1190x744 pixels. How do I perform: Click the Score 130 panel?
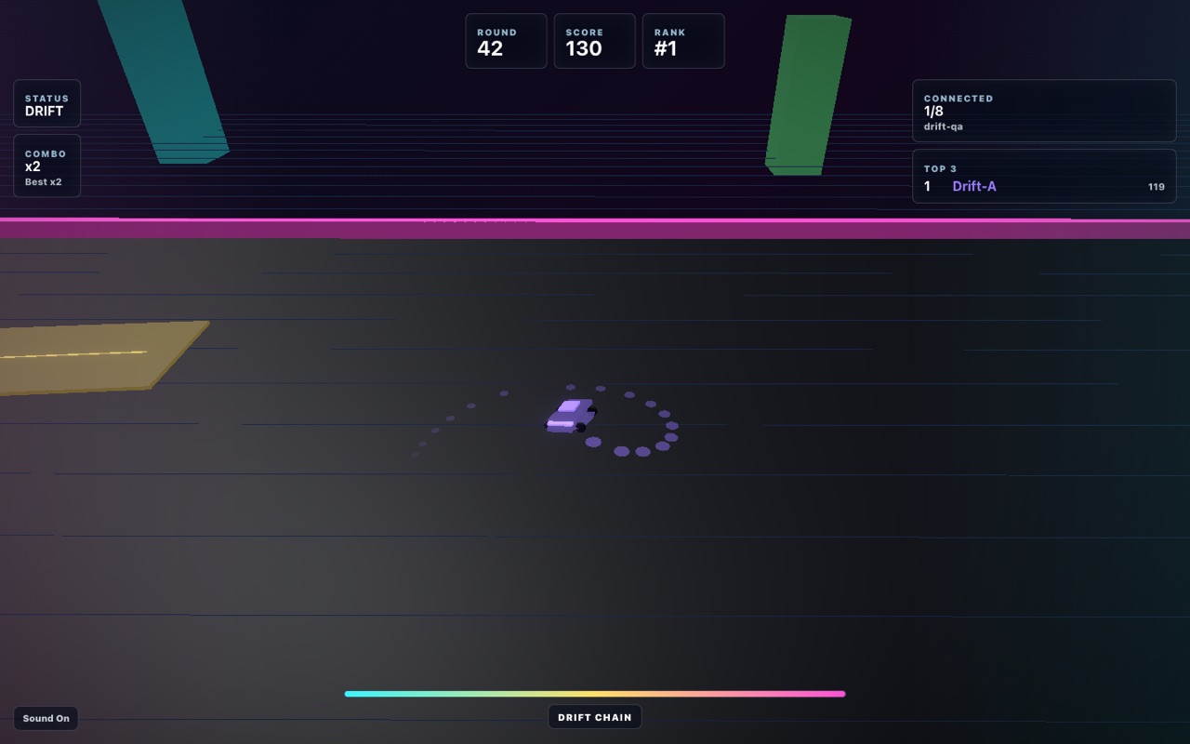(x=594, y=41)
